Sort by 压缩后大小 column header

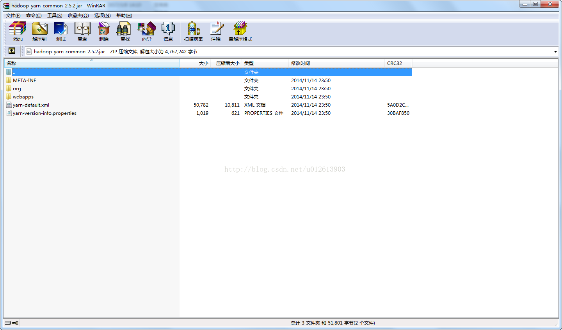click(226, 63)
